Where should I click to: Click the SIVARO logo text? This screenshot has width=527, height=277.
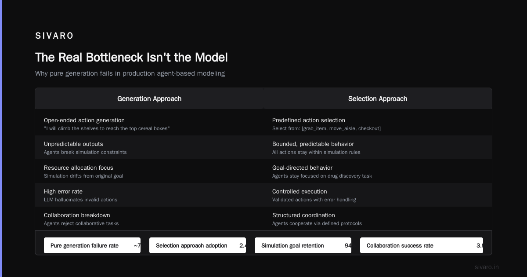tap(54, 36)
